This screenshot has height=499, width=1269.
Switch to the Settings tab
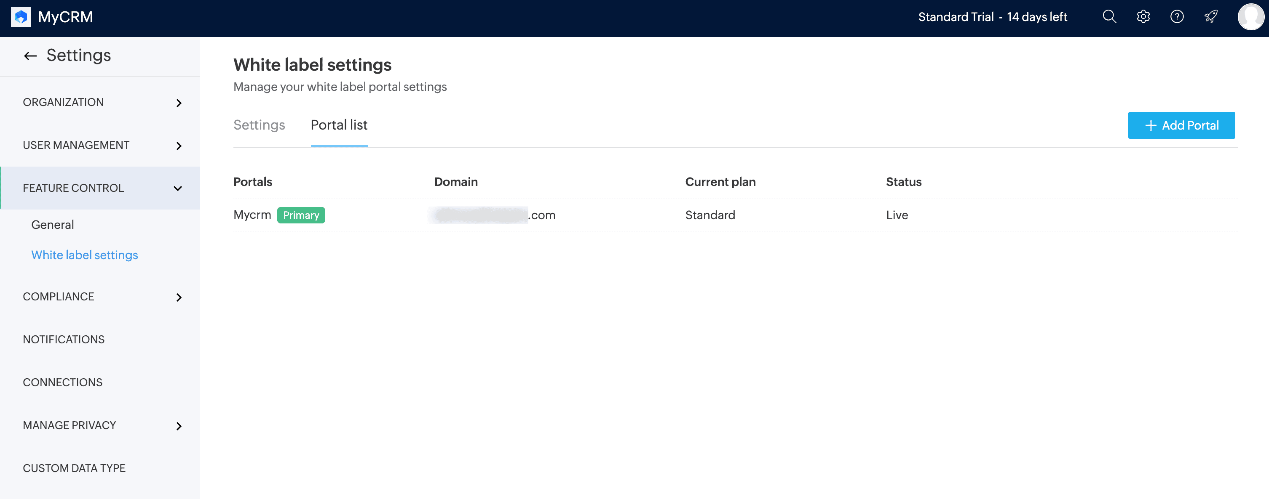pos(259,125)
